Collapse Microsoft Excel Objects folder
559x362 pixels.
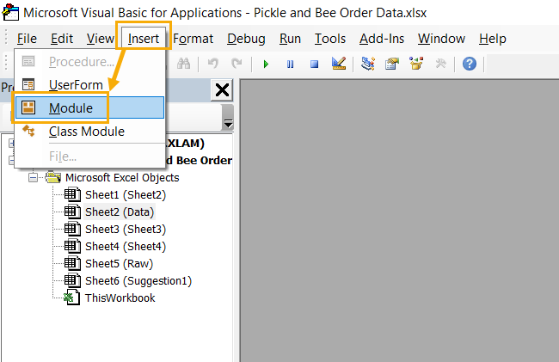[x=34, y=177]
